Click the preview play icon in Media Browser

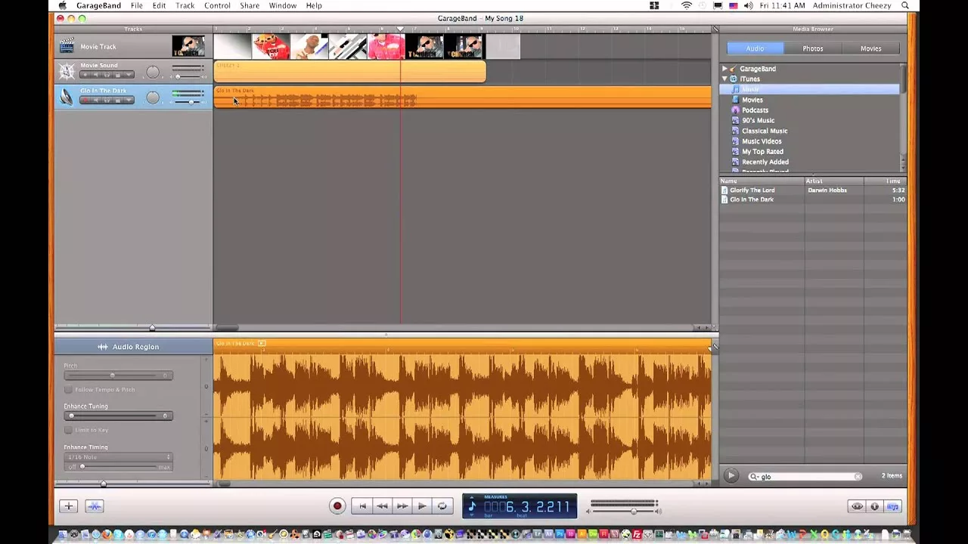[731, 476]
